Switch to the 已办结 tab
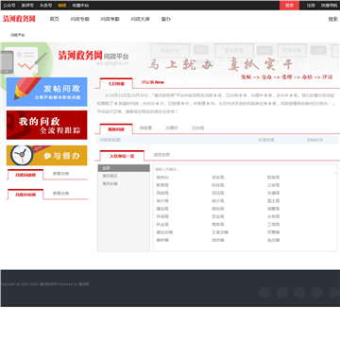Screen dimensions: 340x340 coord(197,128)
